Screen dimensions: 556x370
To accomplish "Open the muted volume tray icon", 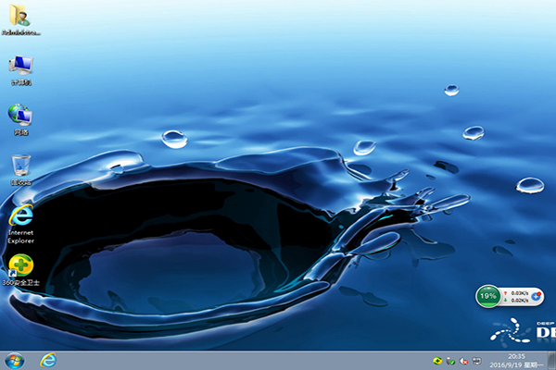I will [464, 361].
